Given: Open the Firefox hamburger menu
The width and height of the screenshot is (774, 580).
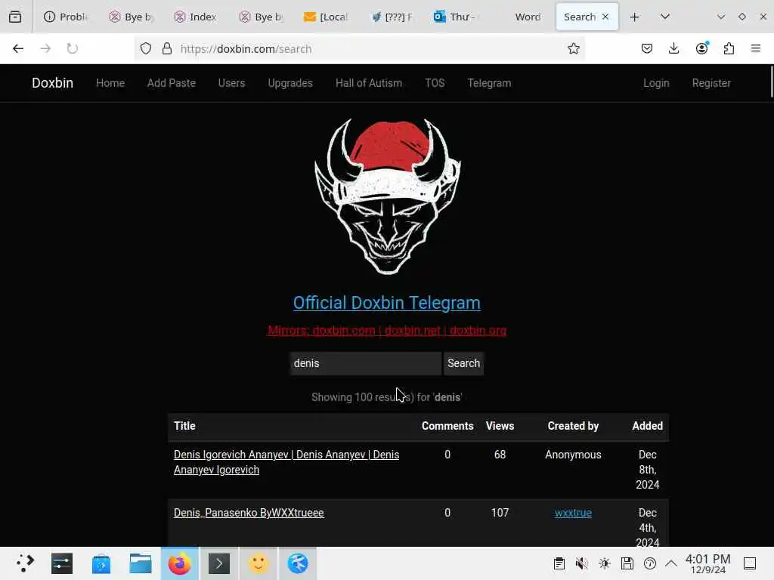Looking at the screenshot, I should 755,48.
